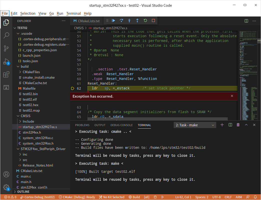Image resolution: width=261 pixels, height=200 pixels.
Task: Trigger Build from the status bar
Action: pyautogui.click(x=134, y=197)
